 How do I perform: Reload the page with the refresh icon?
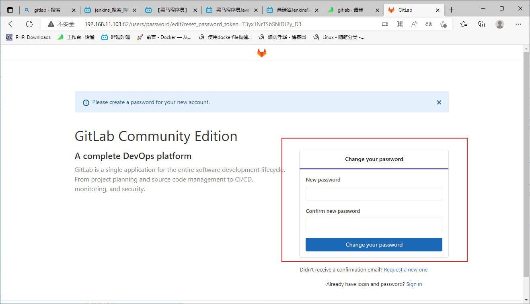point(29,24)
